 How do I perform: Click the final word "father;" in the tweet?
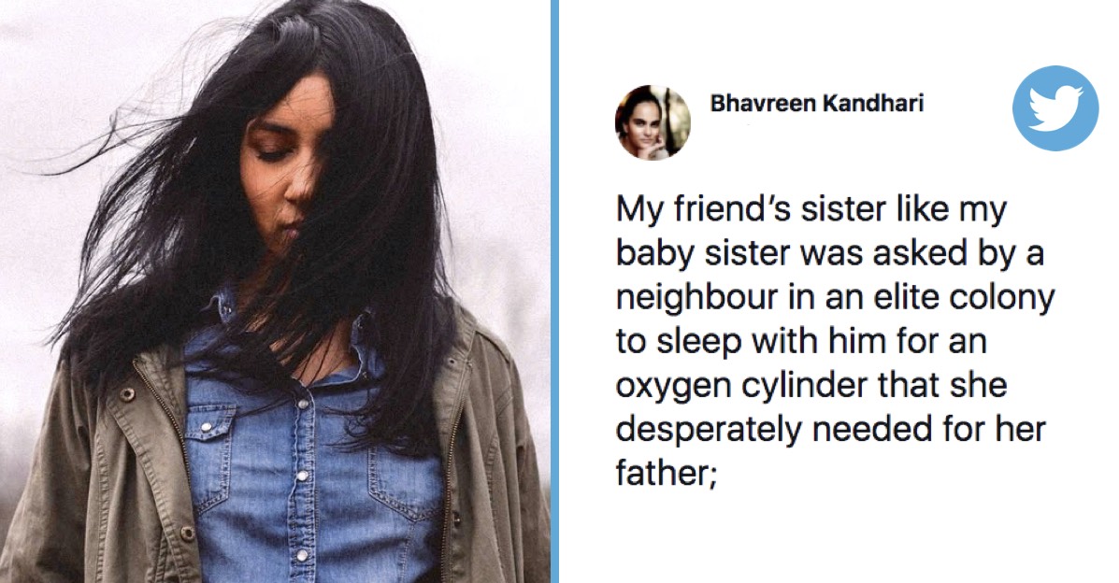point(666,473)
